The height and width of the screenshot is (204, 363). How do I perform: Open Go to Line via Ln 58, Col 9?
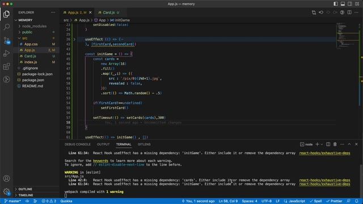[228, 201]
